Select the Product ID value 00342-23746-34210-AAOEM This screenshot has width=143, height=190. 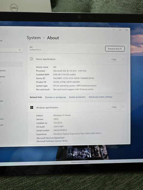(x=66, y=82)
